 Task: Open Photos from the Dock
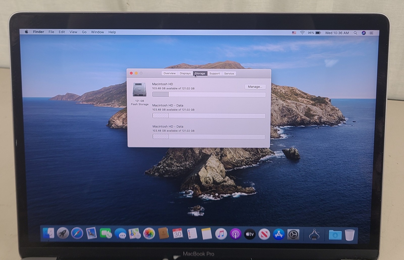click(x=149, y=233)
